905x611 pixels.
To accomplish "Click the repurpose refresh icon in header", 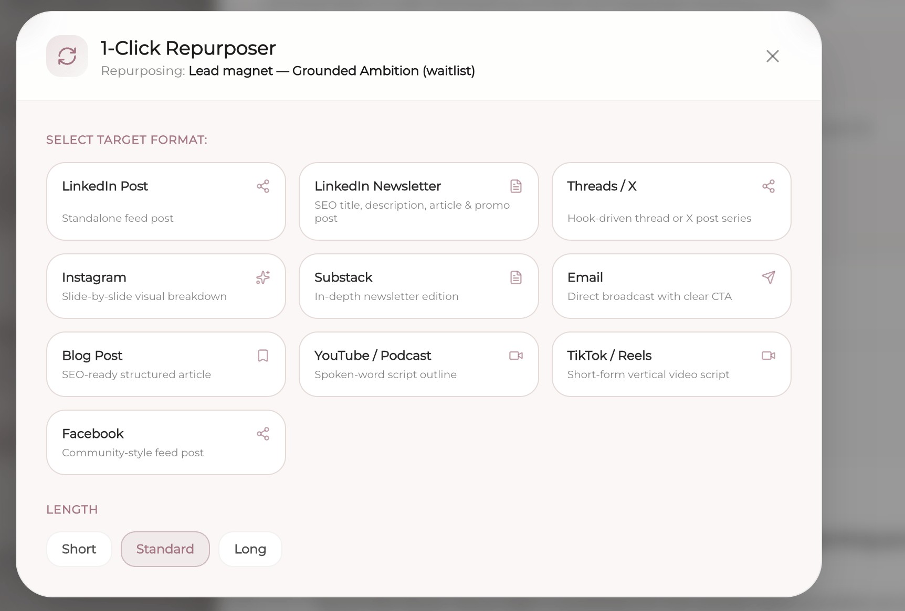I will pos(67,56).
